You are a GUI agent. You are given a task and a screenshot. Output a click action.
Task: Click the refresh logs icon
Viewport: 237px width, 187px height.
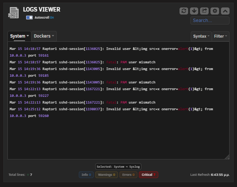[x=184, y=11]
